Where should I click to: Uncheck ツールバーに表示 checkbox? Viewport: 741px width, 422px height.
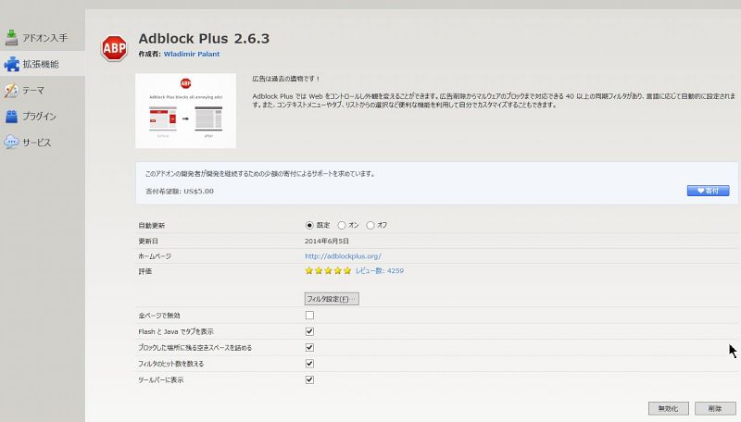(309, 379)
